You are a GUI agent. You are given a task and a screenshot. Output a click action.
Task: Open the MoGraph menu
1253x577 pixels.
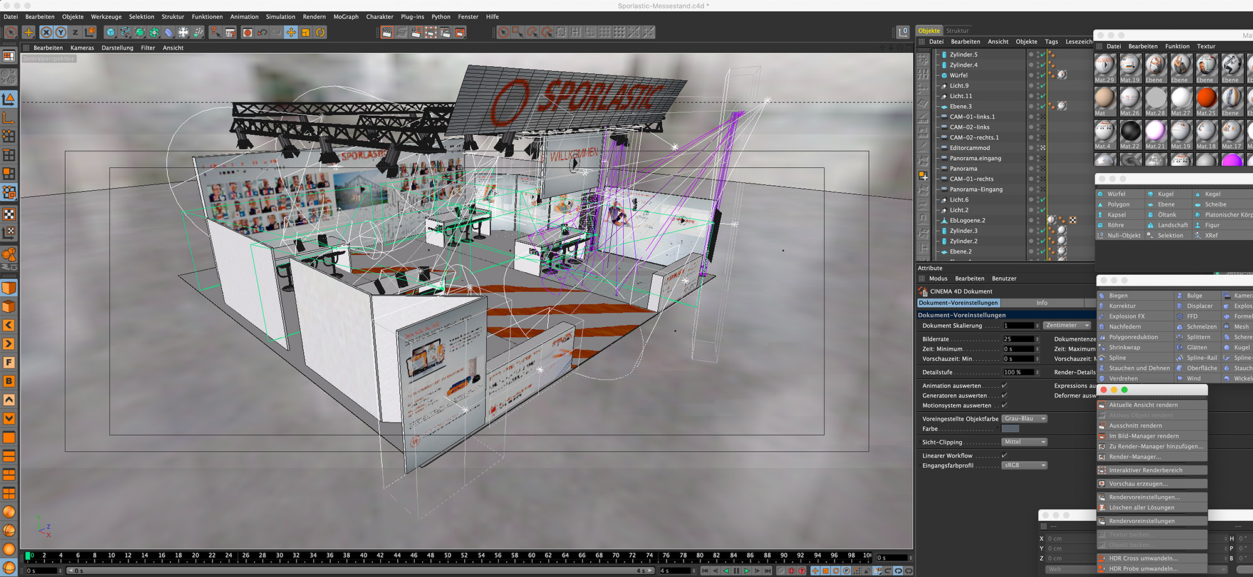[346, 17]
